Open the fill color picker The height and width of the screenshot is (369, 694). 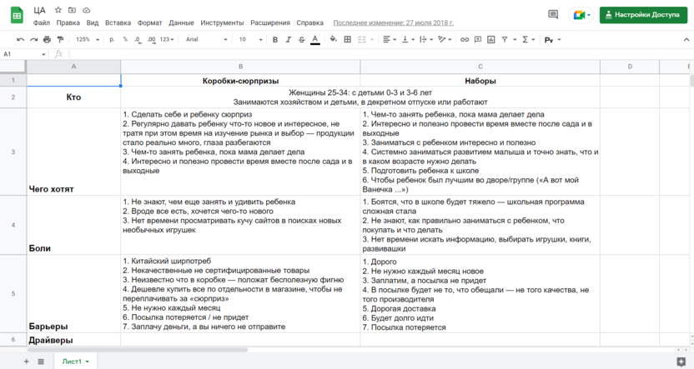point(333,39)
